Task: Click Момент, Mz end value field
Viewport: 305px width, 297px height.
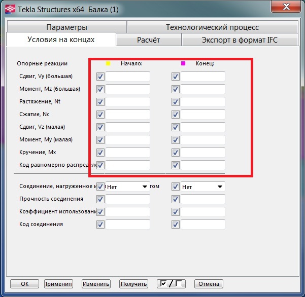Action: click(x=203, y=89)
